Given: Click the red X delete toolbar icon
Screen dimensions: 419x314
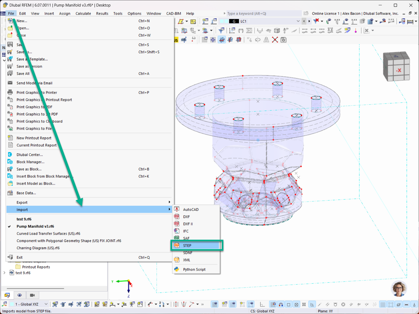Looking at the screenshot, I should pyautogui.click(x=275, y=40).
